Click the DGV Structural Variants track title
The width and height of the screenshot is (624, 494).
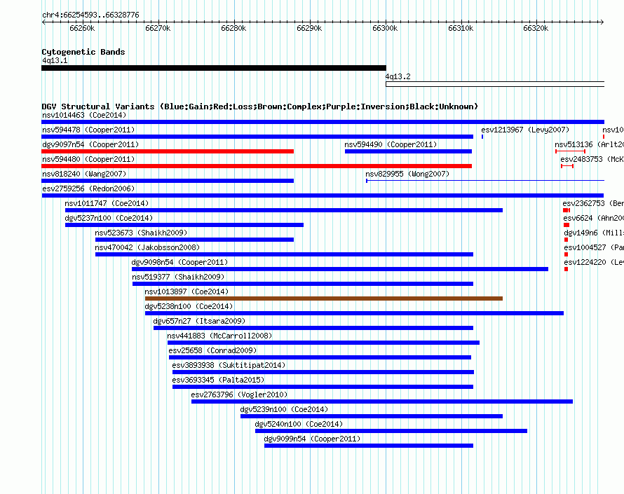[x=260, y=107]
